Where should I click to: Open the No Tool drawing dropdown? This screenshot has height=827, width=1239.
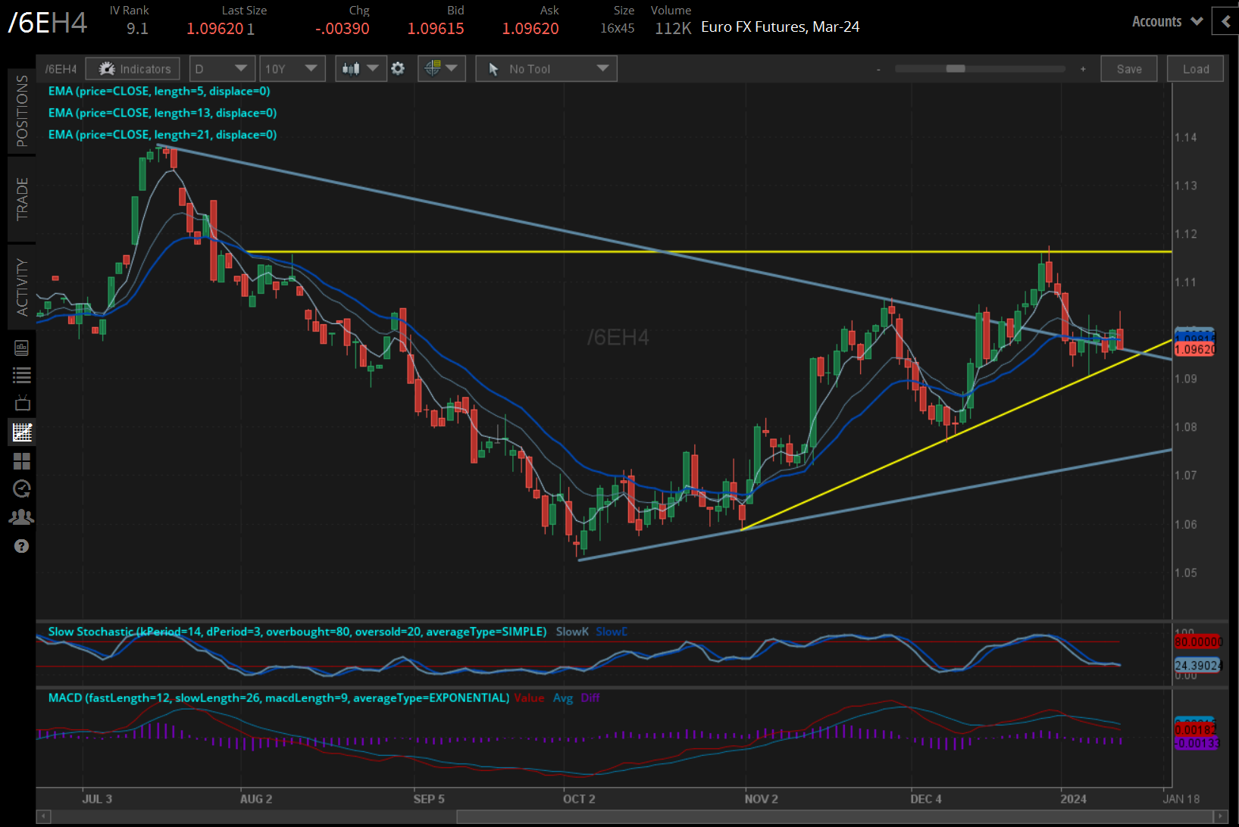coord(546,69)
